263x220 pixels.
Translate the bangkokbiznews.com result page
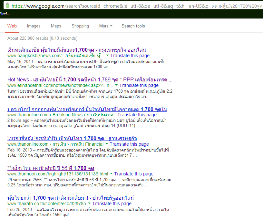[130, 56]
